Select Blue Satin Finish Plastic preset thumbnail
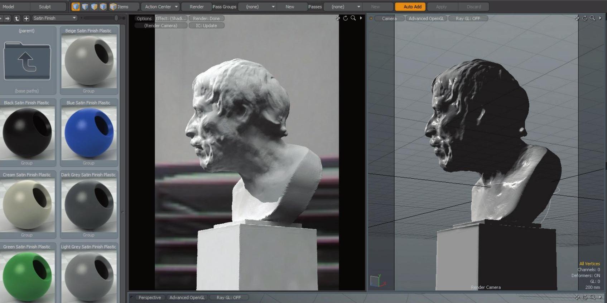Image resolution: width=607 pixels, height=303 pixels. point(89,133)
